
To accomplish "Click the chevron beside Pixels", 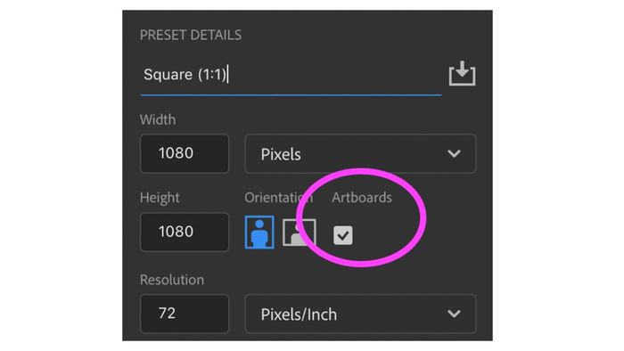I will click(454, 154).
